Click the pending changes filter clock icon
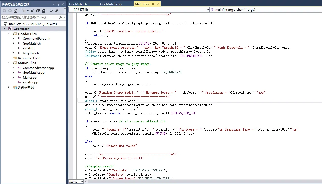322x184 pixels. click(x=24, y=11)
